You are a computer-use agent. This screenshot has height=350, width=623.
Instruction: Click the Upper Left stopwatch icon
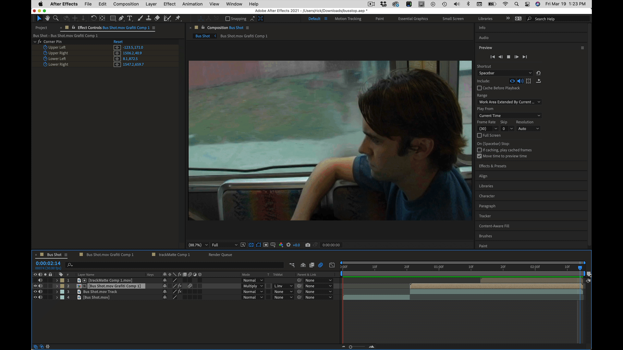coord(45,47)
